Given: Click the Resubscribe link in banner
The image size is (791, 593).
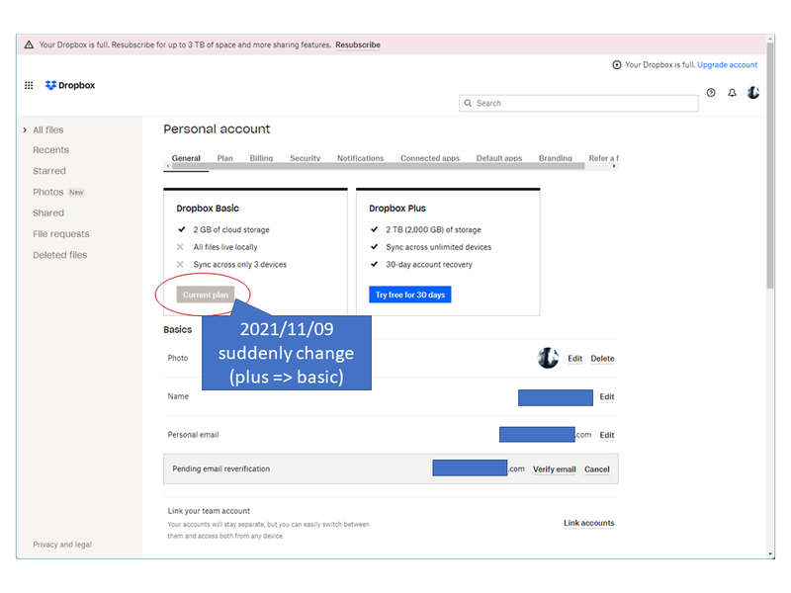Looking at the screenshot, I should pos(358,44).
